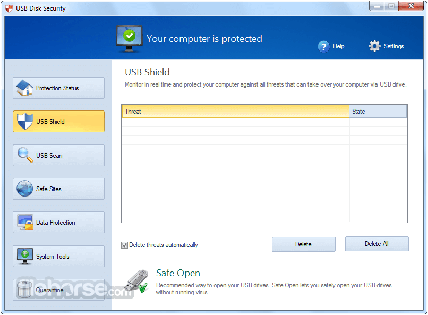Sort list by State column header

coord(378,112)
